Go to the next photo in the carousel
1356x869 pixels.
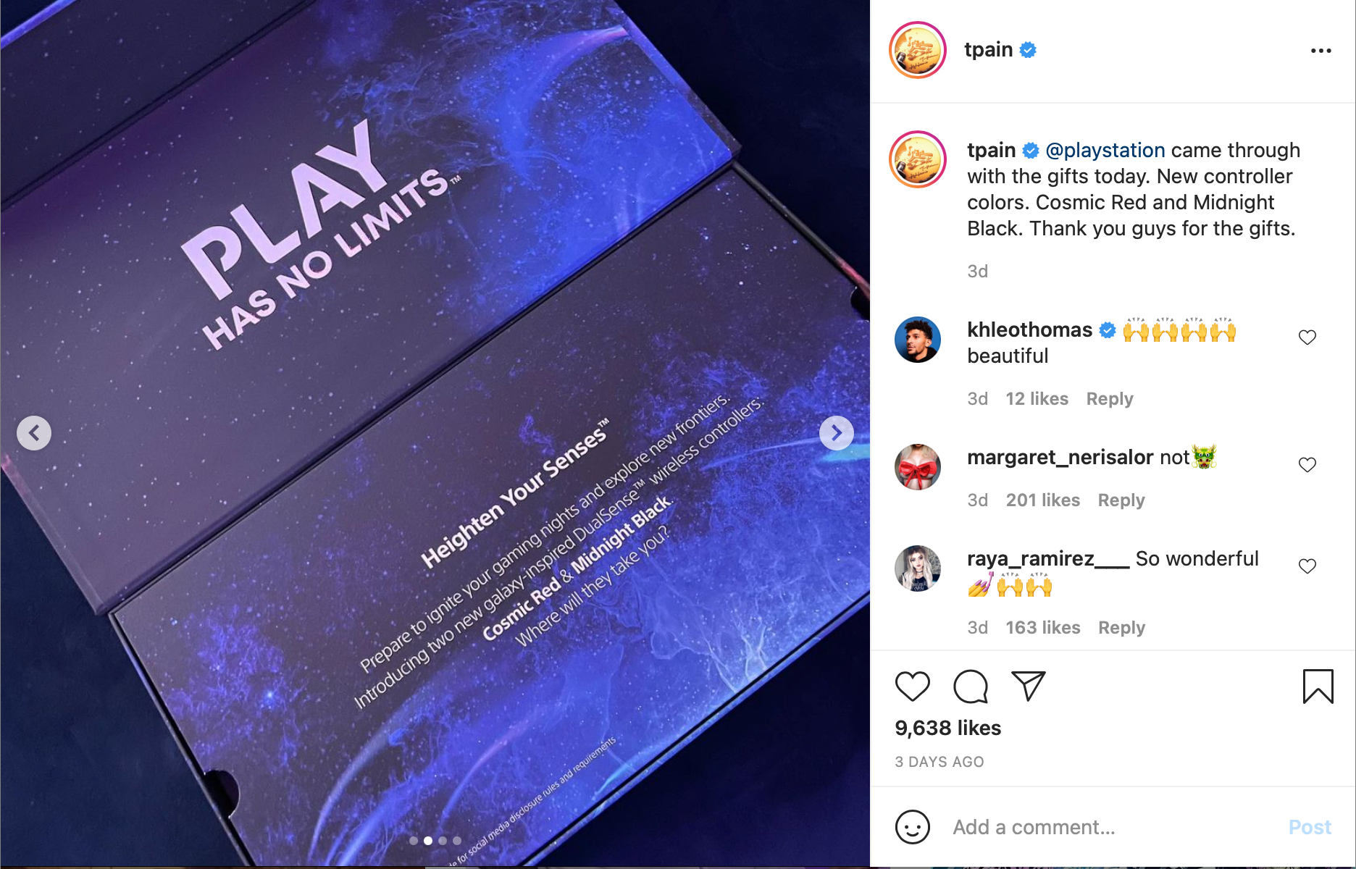pos(836,433)
